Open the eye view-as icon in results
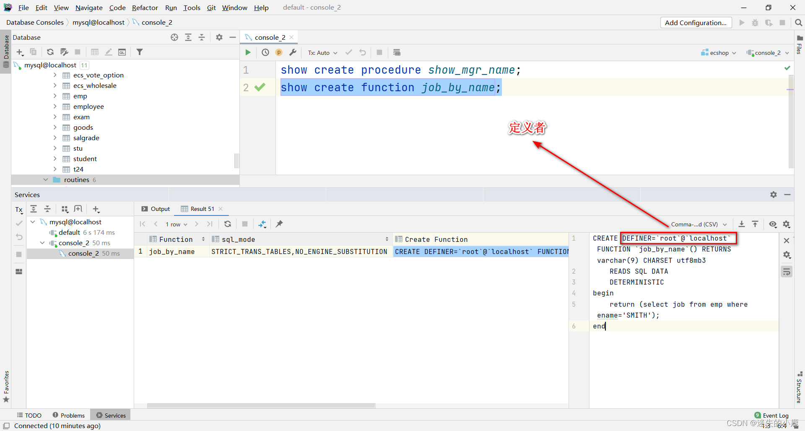 (773, 224)
